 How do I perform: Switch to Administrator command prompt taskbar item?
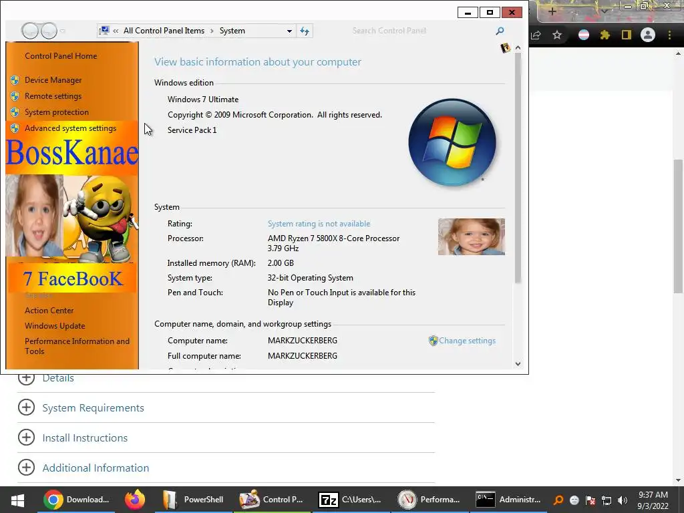508,500
